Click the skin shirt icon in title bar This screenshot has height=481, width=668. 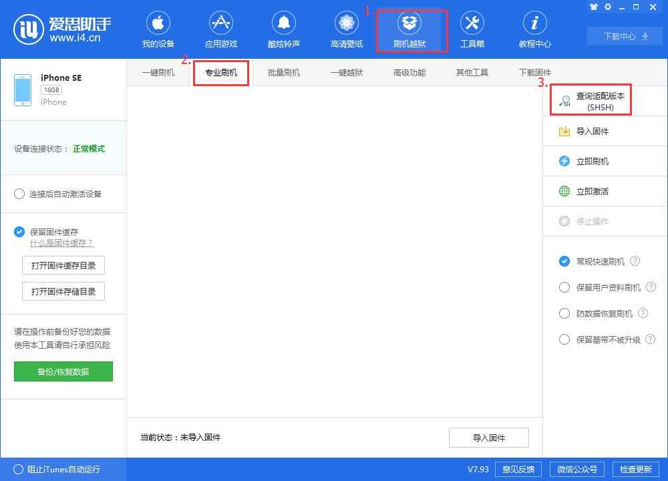593,7
